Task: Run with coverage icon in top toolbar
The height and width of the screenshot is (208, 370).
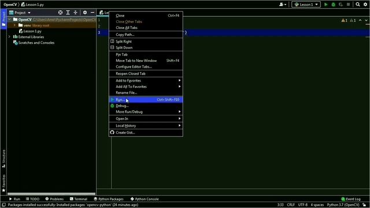Action: pyautogui.click(x=341, y=5)
